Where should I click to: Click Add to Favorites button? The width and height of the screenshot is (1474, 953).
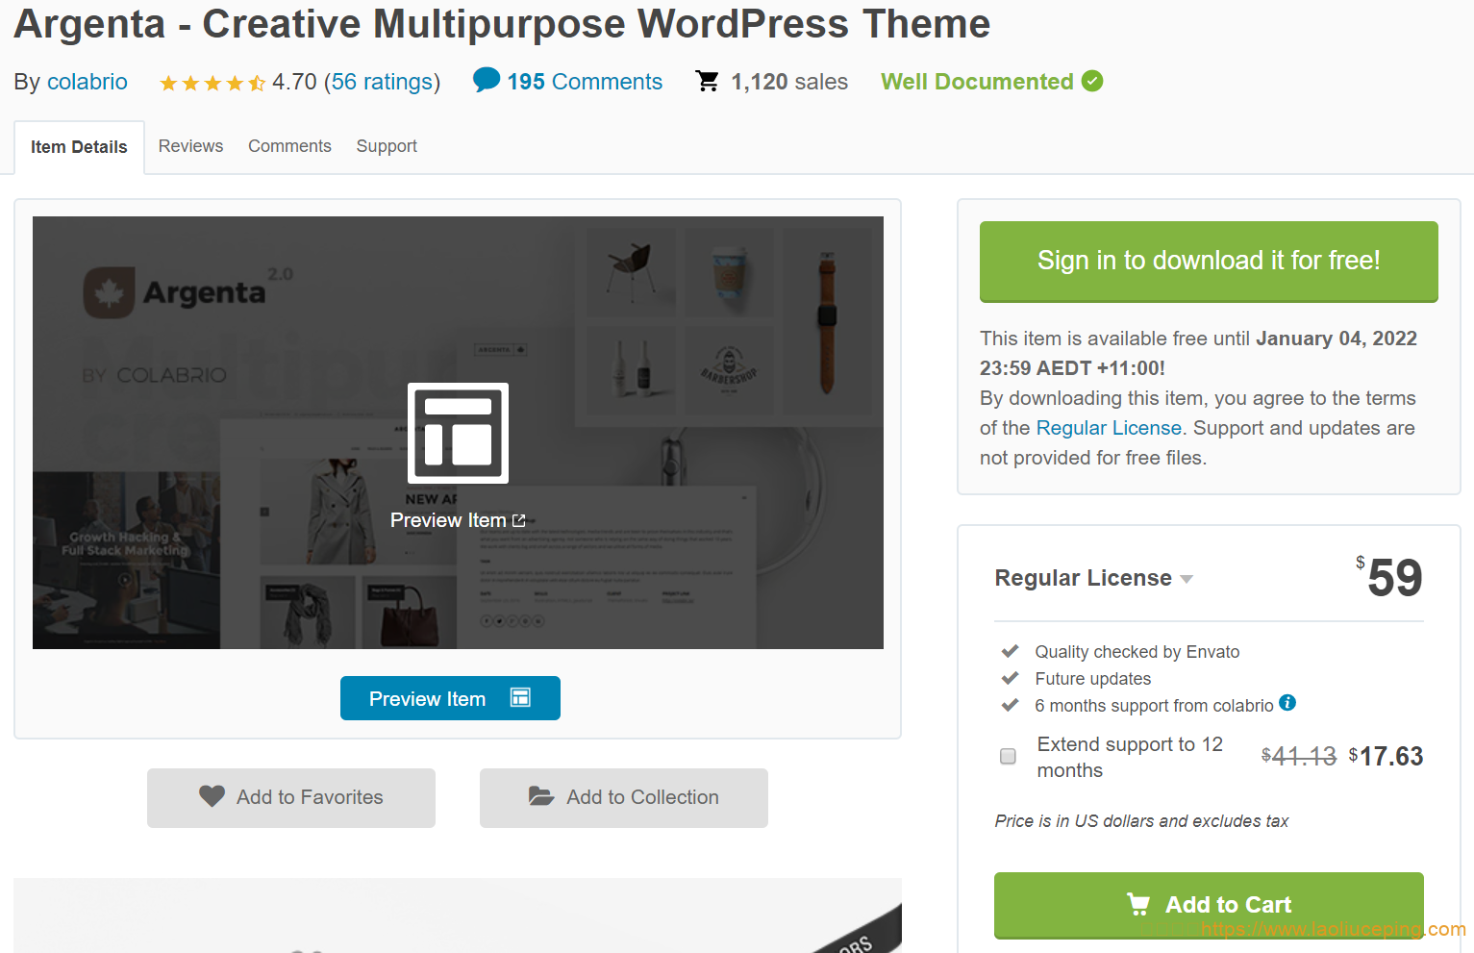click(291, 797)
